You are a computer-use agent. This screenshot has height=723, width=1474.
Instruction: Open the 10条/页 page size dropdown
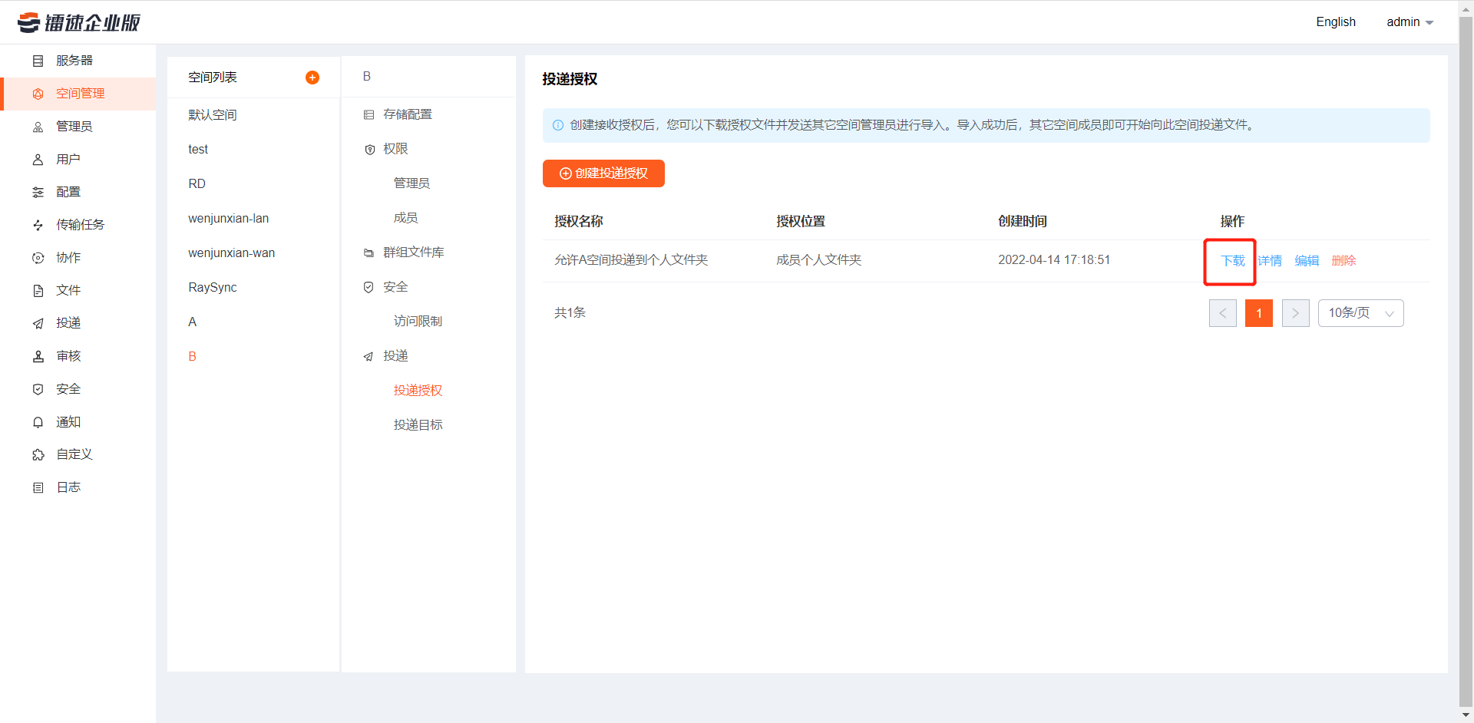coord(1360,313)
